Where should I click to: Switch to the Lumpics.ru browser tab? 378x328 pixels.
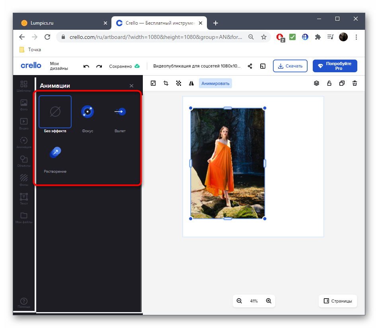coord(60,23)
